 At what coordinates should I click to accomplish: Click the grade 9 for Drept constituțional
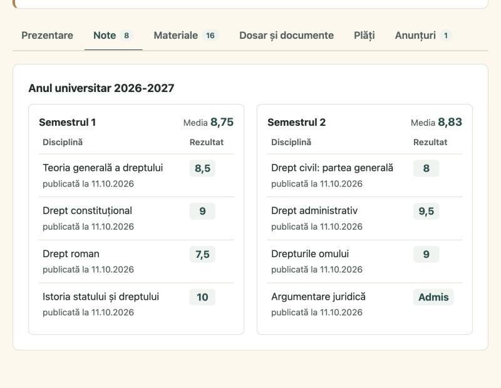(202, 211)
